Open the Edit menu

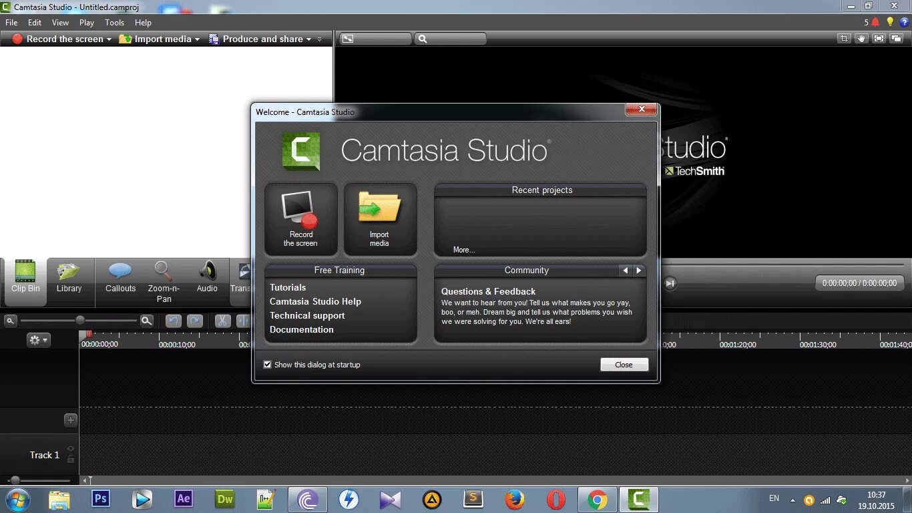click(35, 22)
